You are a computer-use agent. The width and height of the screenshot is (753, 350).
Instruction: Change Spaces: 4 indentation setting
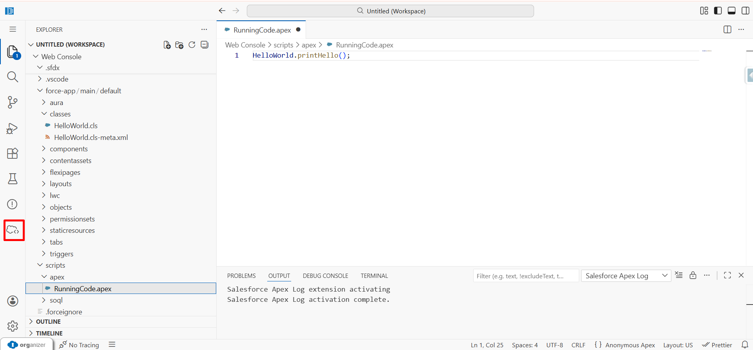click(x=525, y=345)
